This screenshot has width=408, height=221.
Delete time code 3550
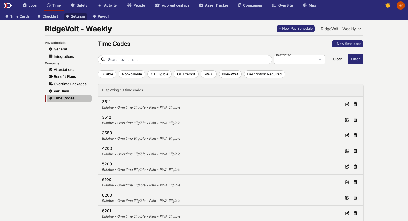355,135
